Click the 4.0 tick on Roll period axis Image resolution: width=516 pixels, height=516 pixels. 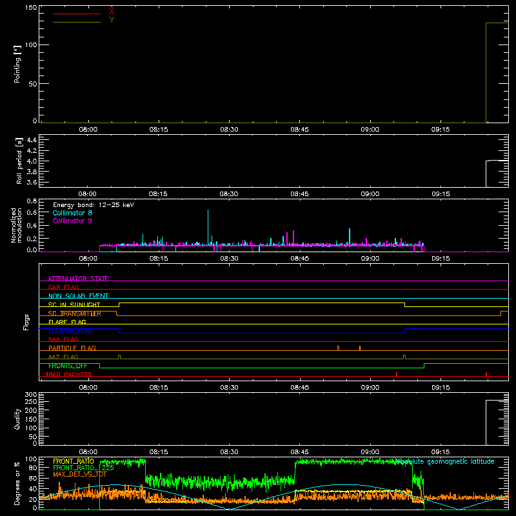pyautogui.click(x=32, y=161)
